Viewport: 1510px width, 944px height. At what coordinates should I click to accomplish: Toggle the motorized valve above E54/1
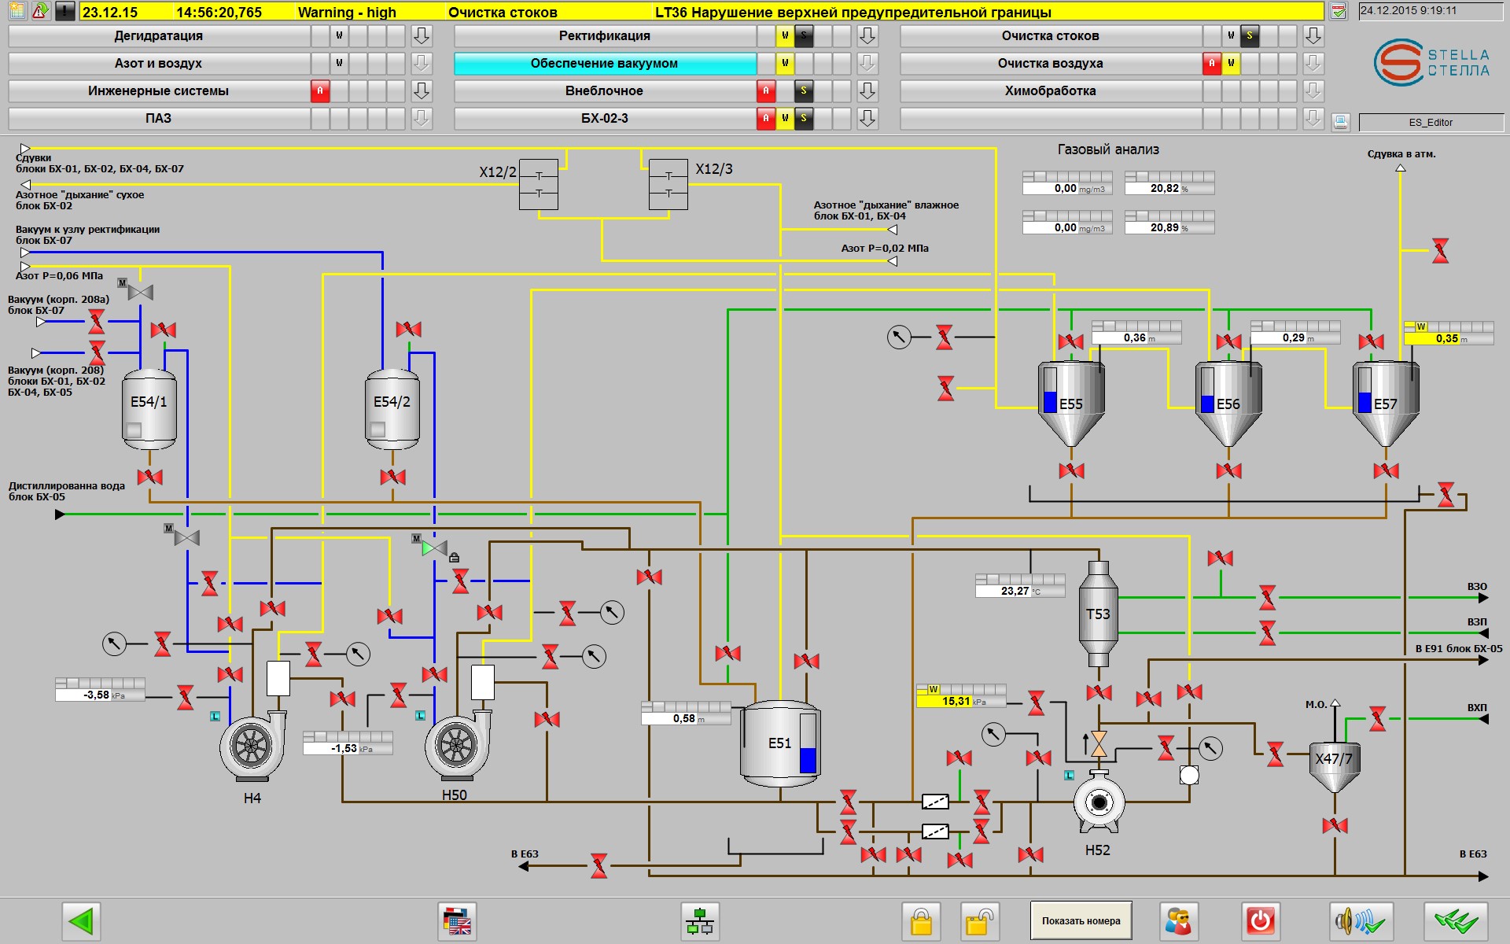(141, 293)
